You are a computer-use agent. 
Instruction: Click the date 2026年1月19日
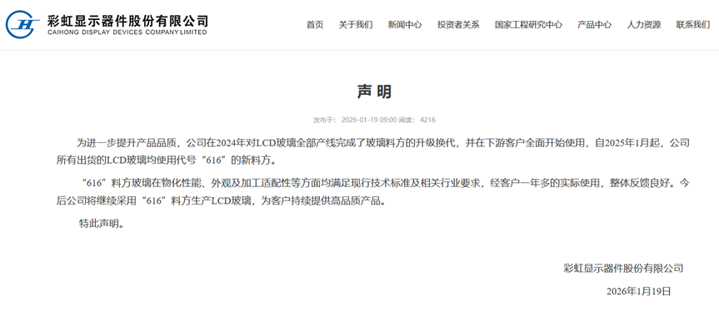[639, 291]
